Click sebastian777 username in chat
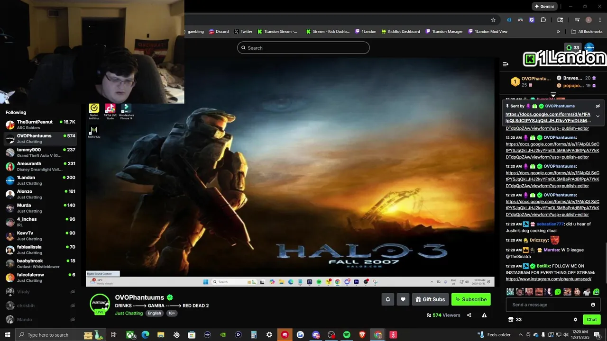 pyautogui.click(x=550, y=224)
